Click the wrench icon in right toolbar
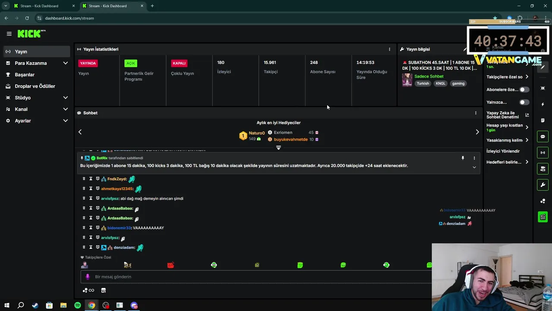Viewport: 552px width, 311px height. 543,185
